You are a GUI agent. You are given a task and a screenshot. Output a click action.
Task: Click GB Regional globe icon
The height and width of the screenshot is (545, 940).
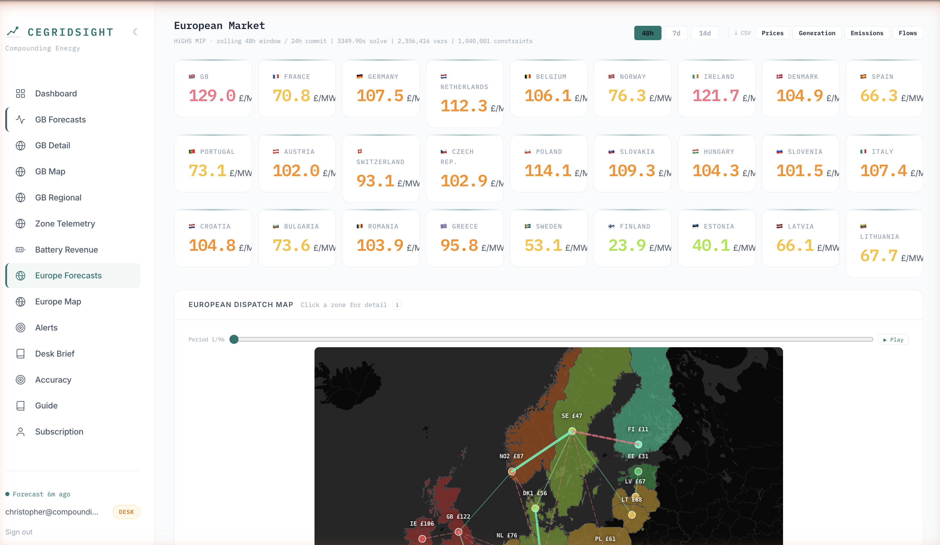point(20,197)
